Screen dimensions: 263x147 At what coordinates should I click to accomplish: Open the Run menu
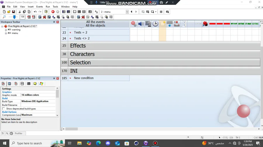48,7
